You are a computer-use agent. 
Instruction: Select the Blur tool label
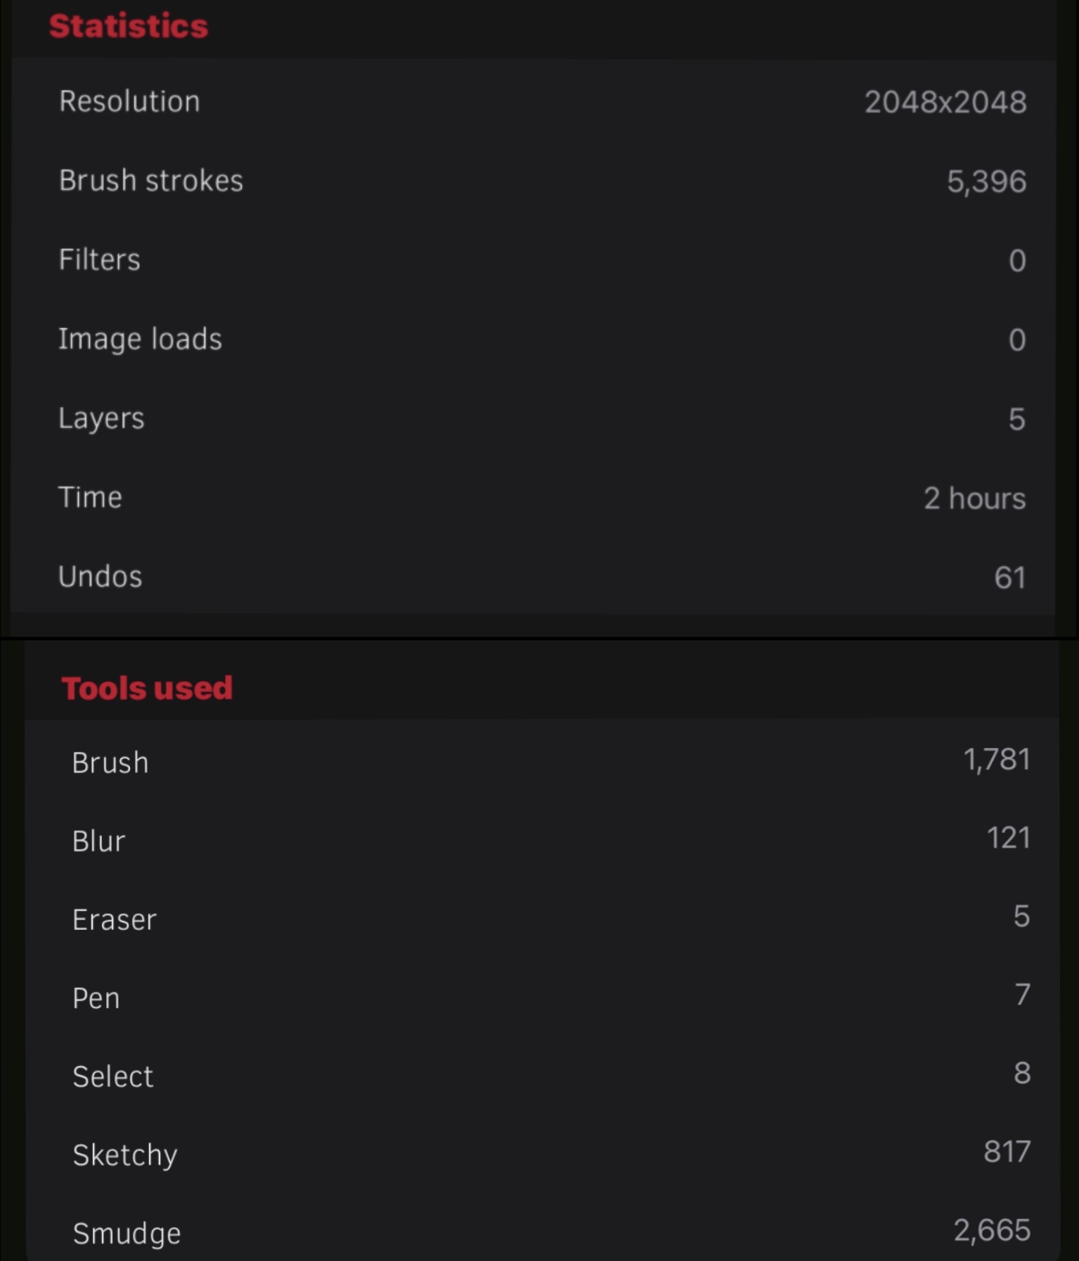(x=98, y=841)
